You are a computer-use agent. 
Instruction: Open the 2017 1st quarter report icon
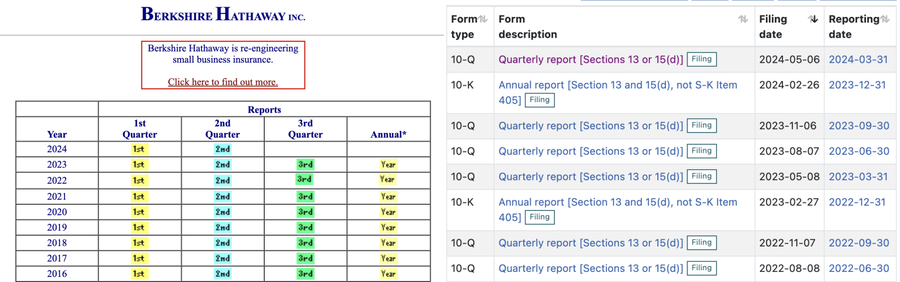tap(139, 258)
